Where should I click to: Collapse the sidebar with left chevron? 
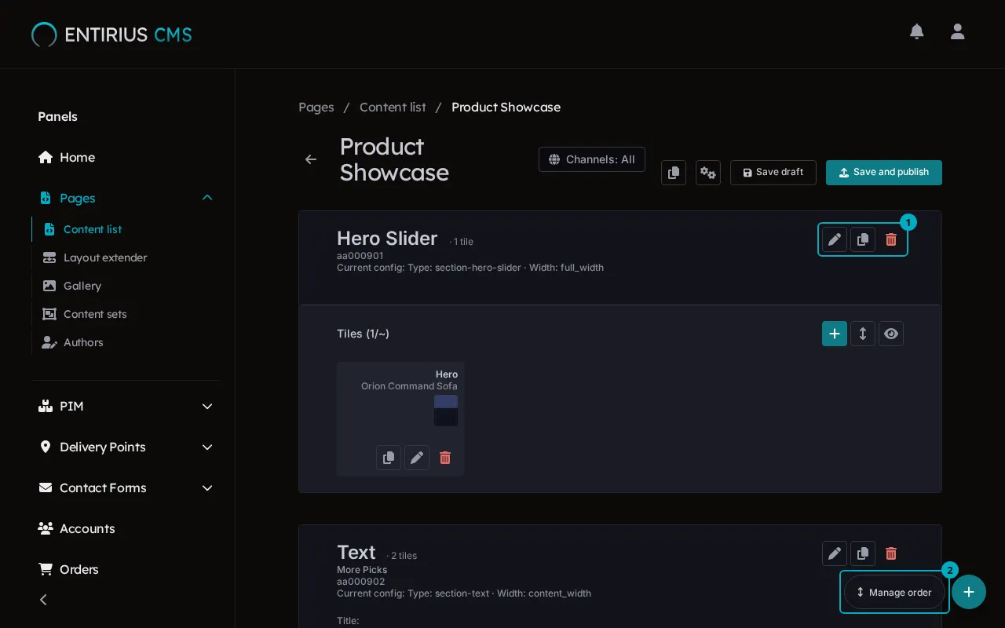[x=43, y=600]
